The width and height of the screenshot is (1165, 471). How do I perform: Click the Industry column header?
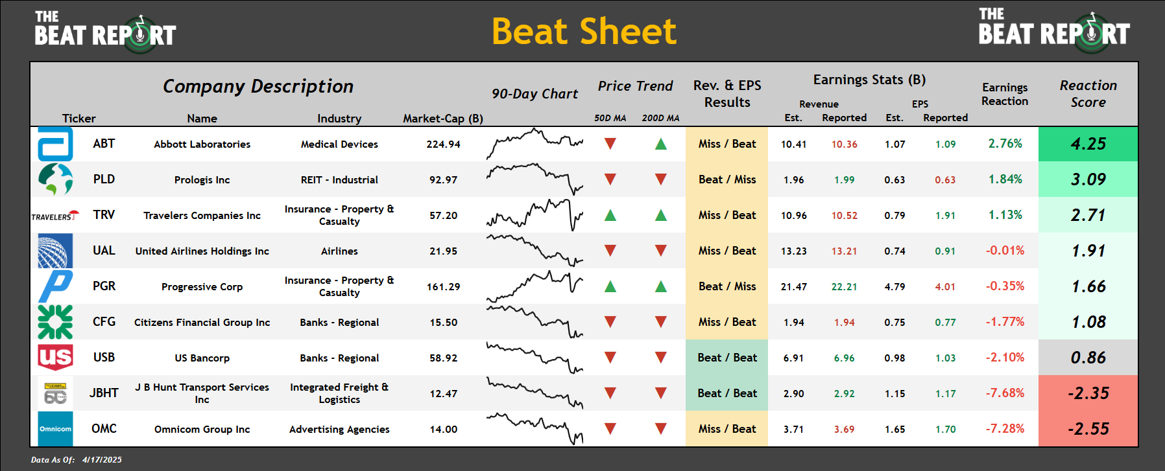[x=339, y=119]
